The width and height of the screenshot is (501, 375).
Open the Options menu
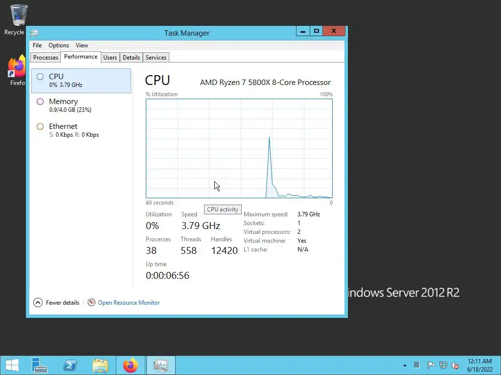click(x=59, y=45)
